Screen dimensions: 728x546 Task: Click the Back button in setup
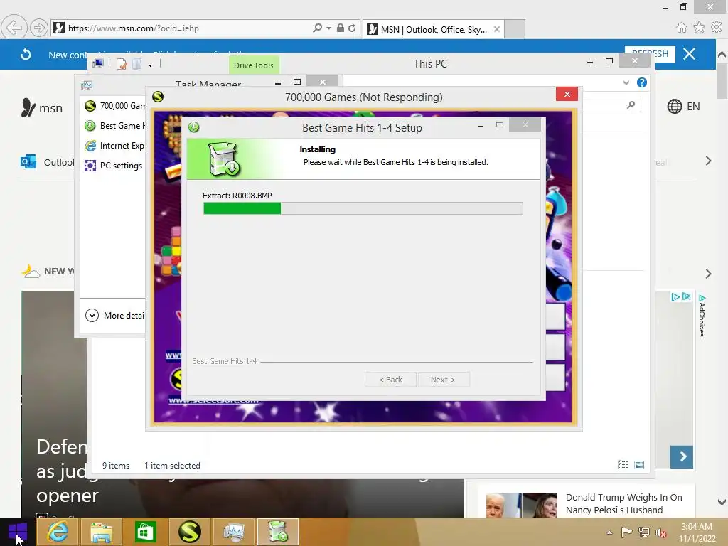pos(390,380)
